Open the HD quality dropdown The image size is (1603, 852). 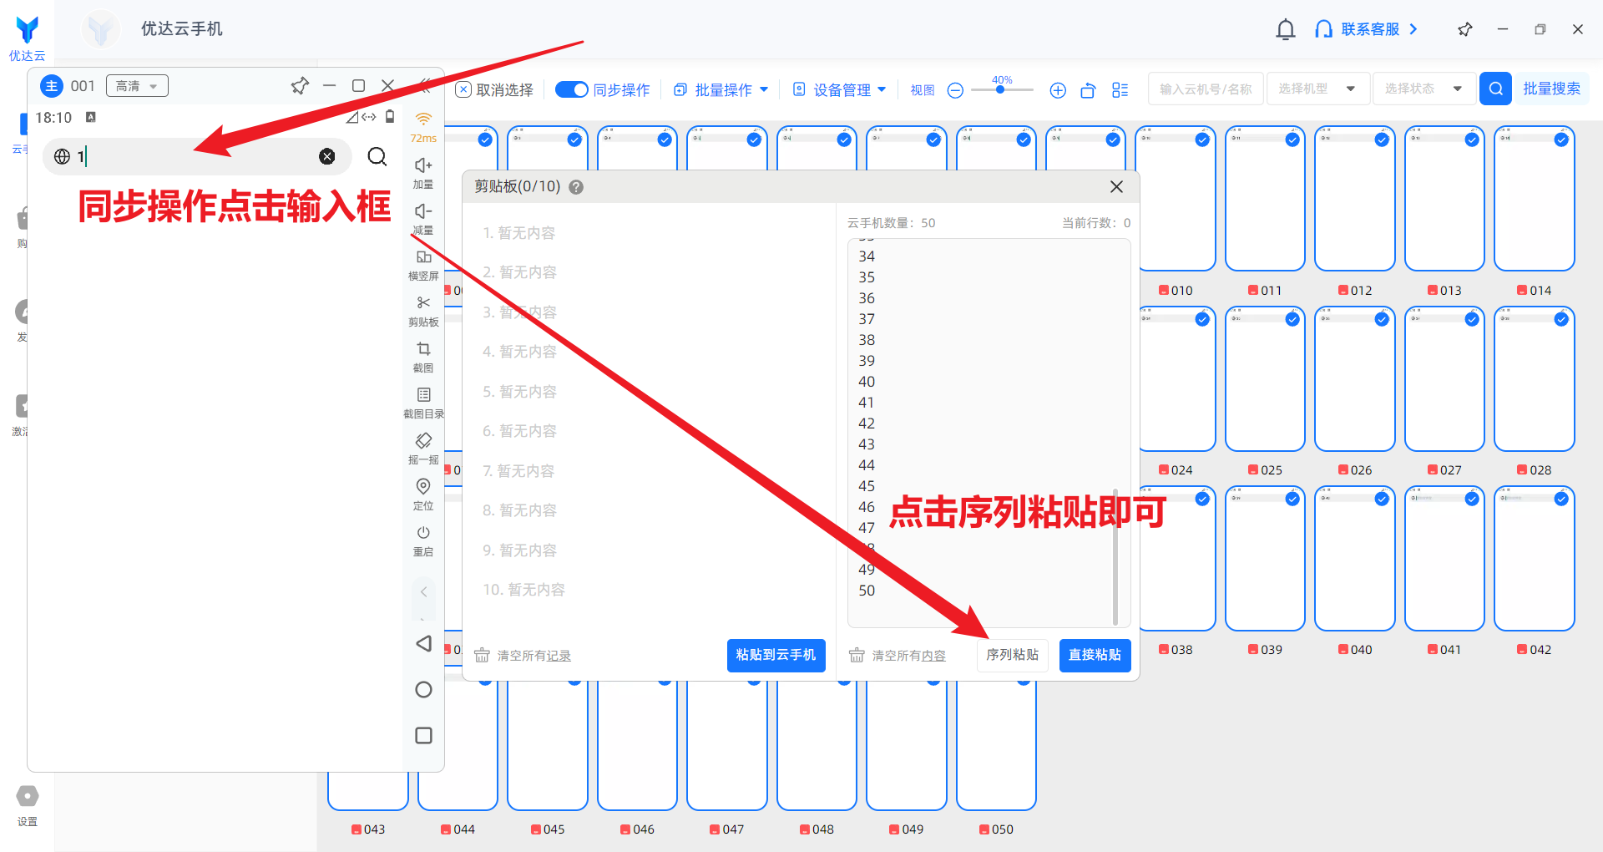tap(137, 86)
